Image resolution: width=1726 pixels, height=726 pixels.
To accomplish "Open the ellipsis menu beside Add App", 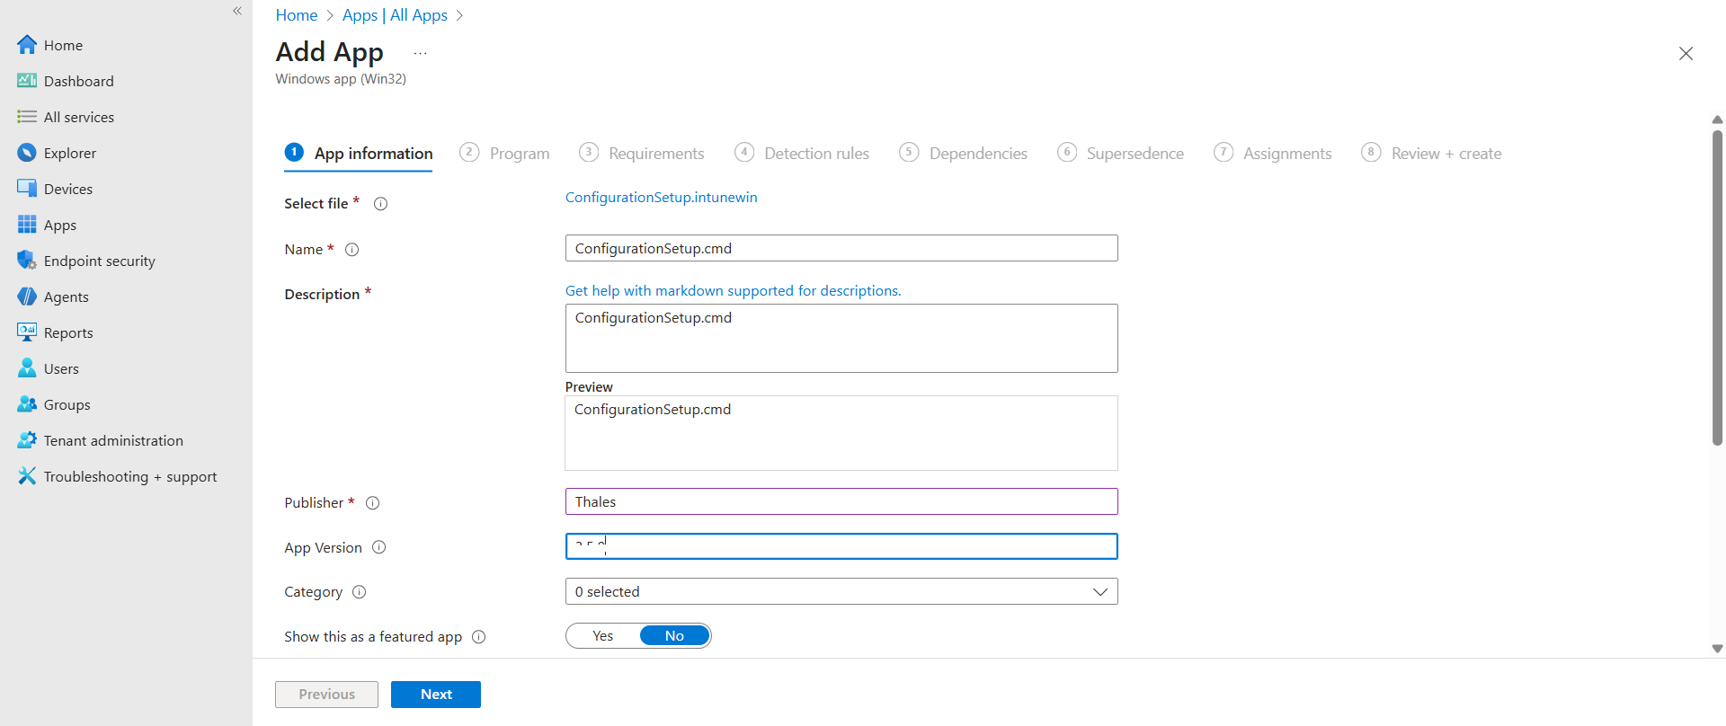I will (420, 54).
